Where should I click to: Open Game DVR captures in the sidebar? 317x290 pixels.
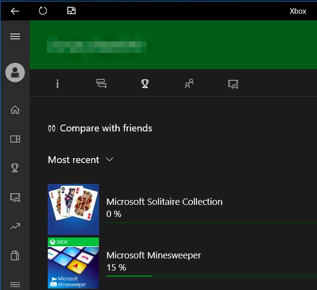coord(15,197)
